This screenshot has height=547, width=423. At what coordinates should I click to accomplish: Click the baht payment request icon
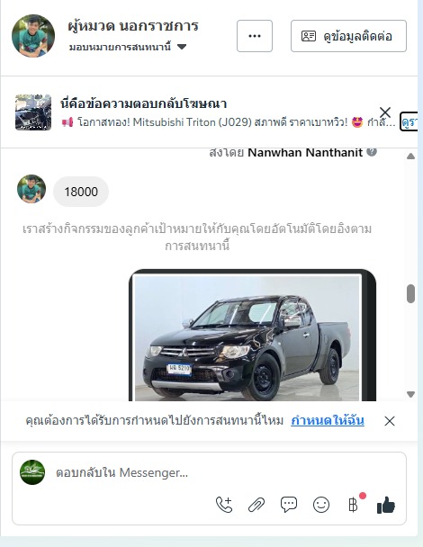click(353, 505)
